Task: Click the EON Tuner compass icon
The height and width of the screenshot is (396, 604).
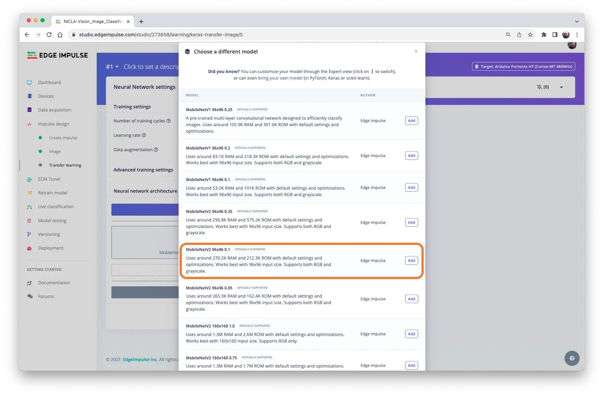Action: tap(29, 179)
